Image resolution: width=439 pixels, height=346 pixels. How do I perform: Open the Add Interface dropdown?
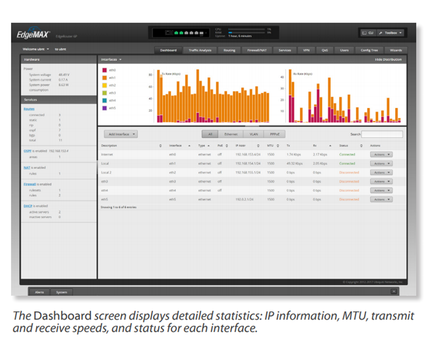[121, 134]
